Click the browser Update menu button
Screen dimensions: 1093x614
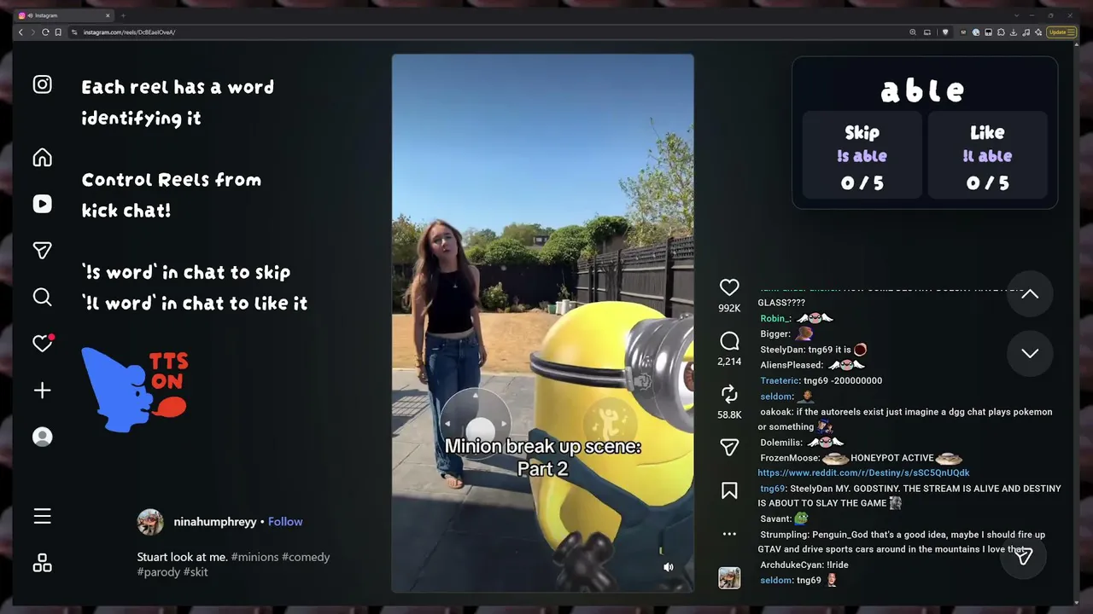tap(1061, 32)
